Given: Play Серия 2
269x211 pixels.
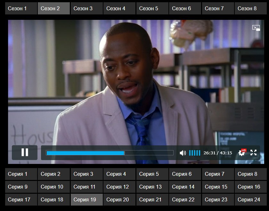Looking at the screenshot, I should pyautogui.click(x=54, y=174).
